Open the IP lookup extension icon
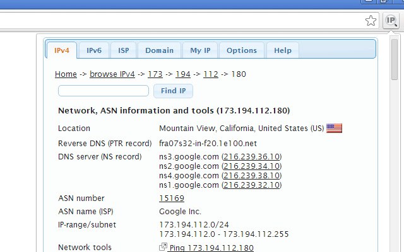This screenshot has width=404, height=252. pos(391,20)
